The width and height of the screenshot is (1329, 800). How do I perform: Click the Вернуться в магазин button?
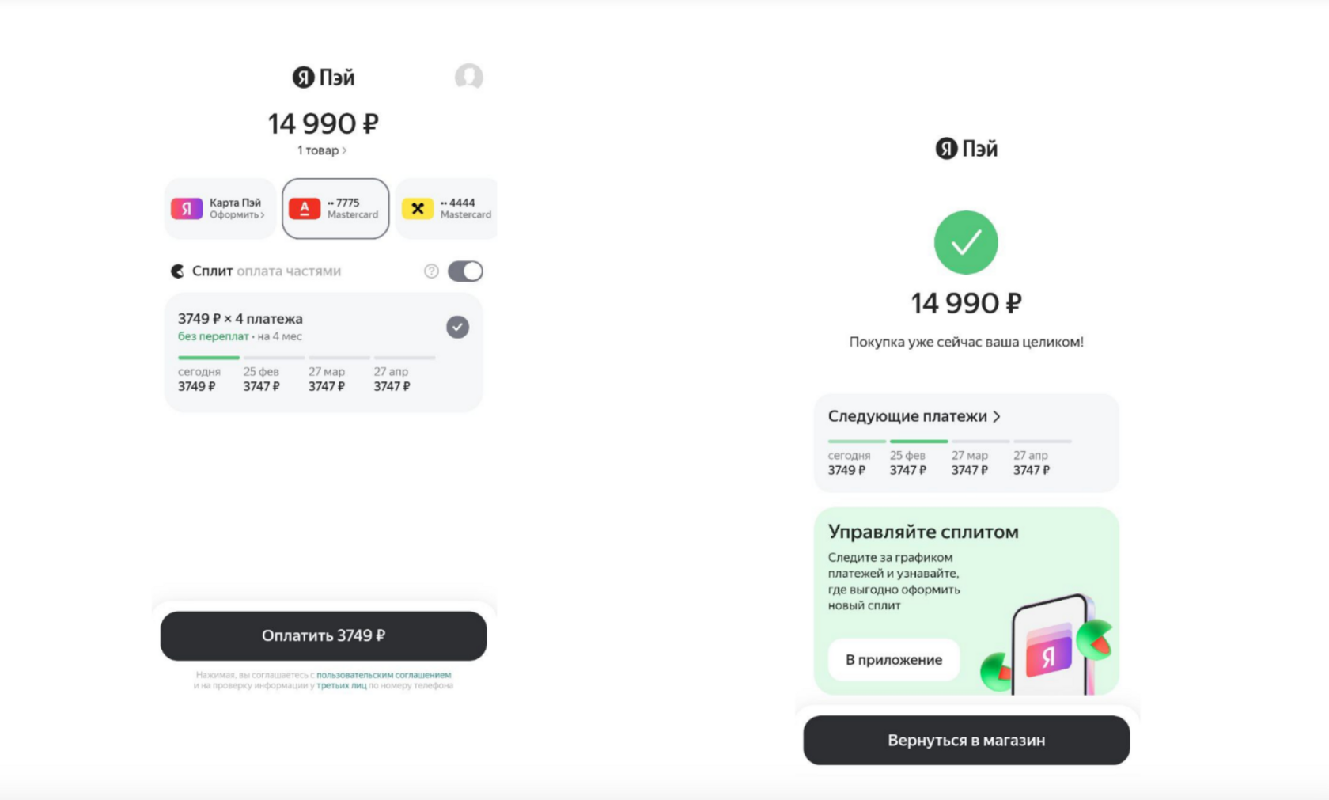(966, 741)
